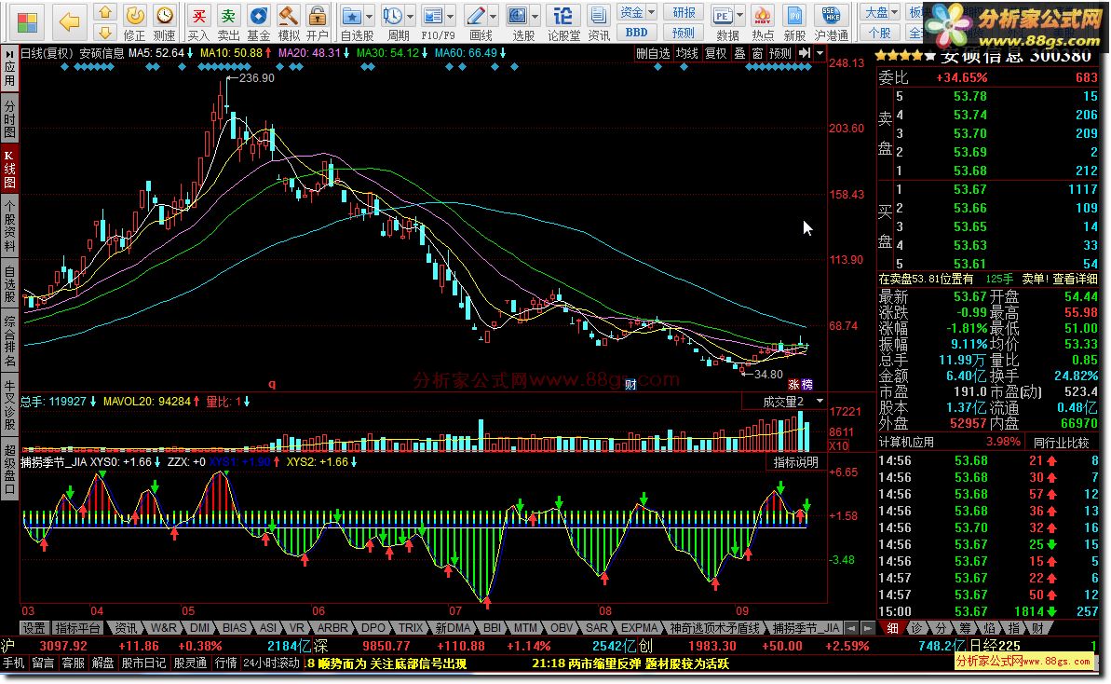
Task: Expand the 成交量2 volume indicator dropdown
Action: tap(820, 401)
